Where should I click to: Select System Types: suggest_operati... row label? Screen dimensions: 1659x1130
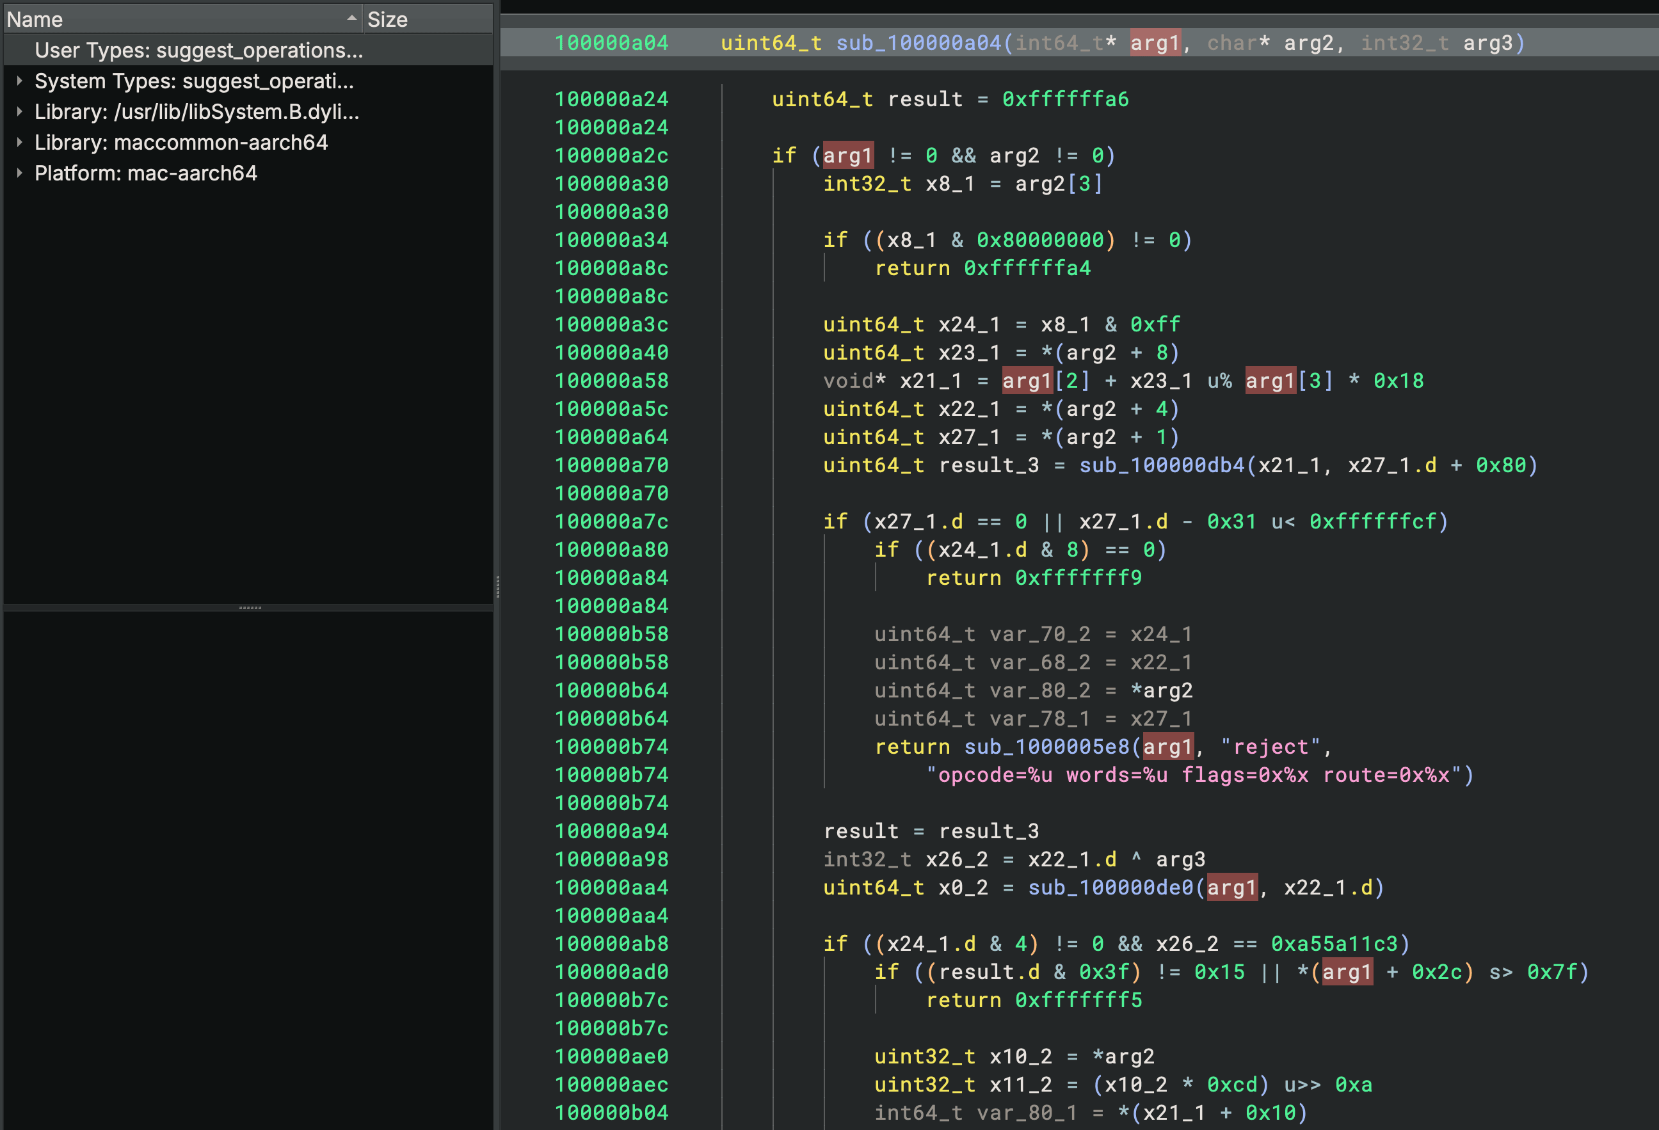pyautogui.click(x=194, y=81)
